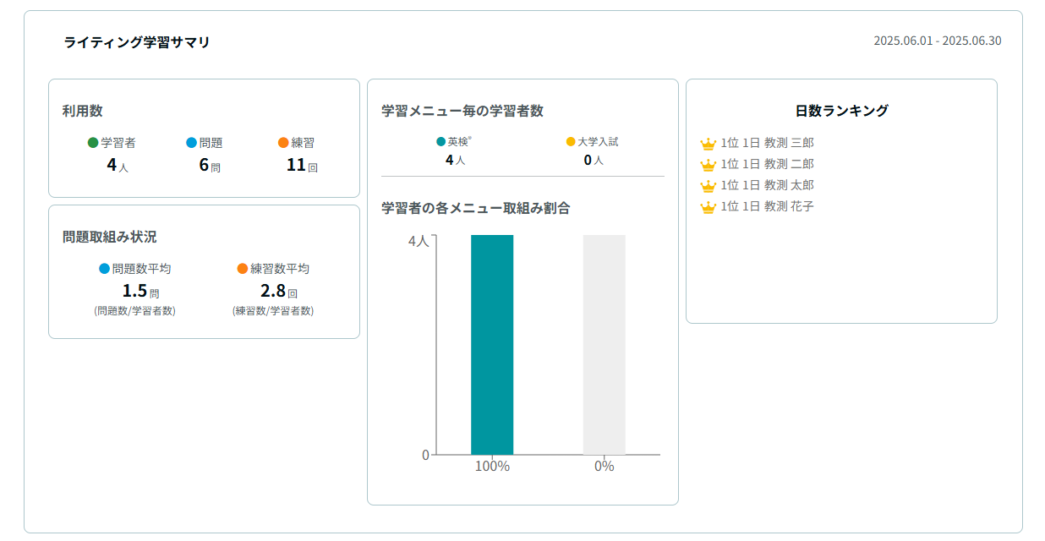Viewport: 1045px width, 541px height.
Task: Click the 日数ランキング heading
Action: [841, 111]
